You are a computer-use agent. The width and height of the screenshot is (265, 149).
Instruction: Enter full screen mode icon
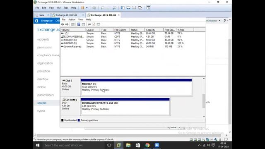[x=134, y=8]
